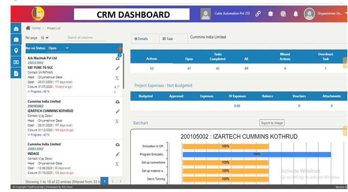Click the Home breadcrumb link
The image size is (348, 192).
(x=36, y=28)
